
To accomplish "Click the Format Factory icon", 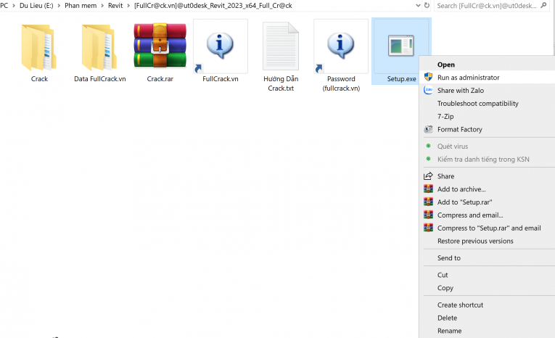I will [428, 129].
